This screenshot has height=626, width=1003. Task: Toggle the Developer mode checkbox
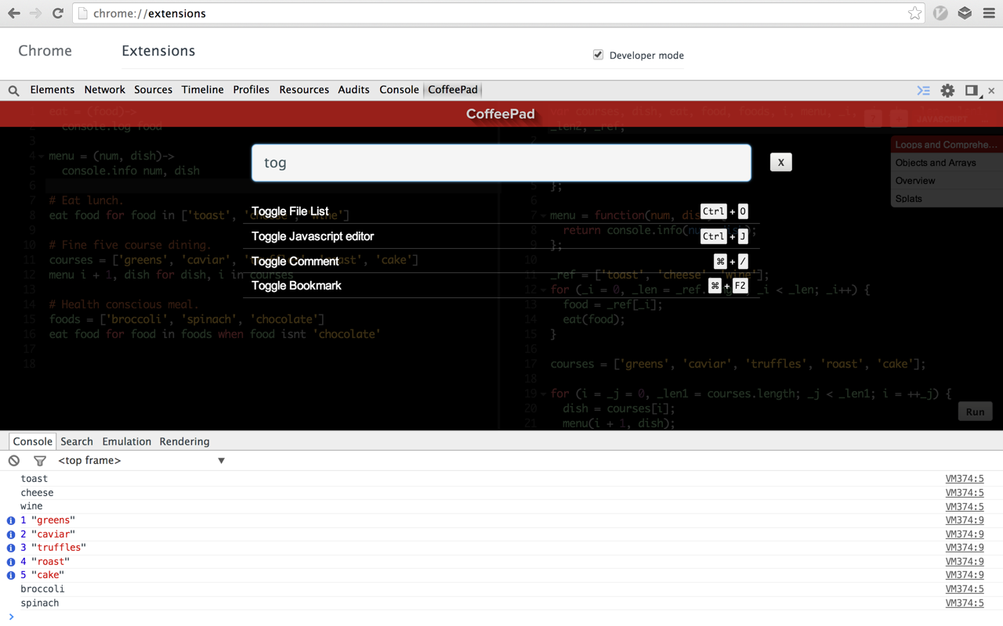coord(598,55)
